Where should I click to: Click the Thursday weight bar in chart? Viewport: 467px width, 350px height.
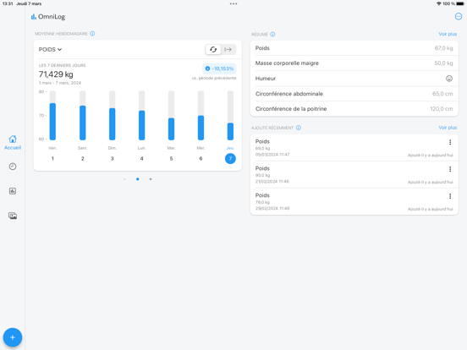pos(230,131)
